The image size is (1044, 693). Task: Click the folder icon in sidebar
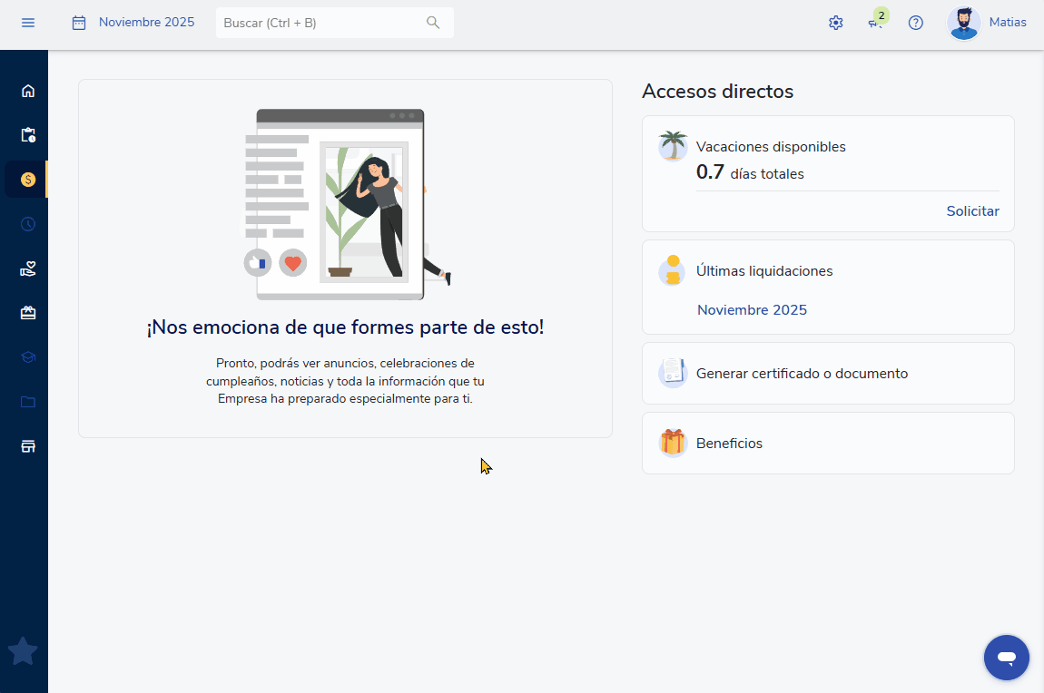point(28,402)
